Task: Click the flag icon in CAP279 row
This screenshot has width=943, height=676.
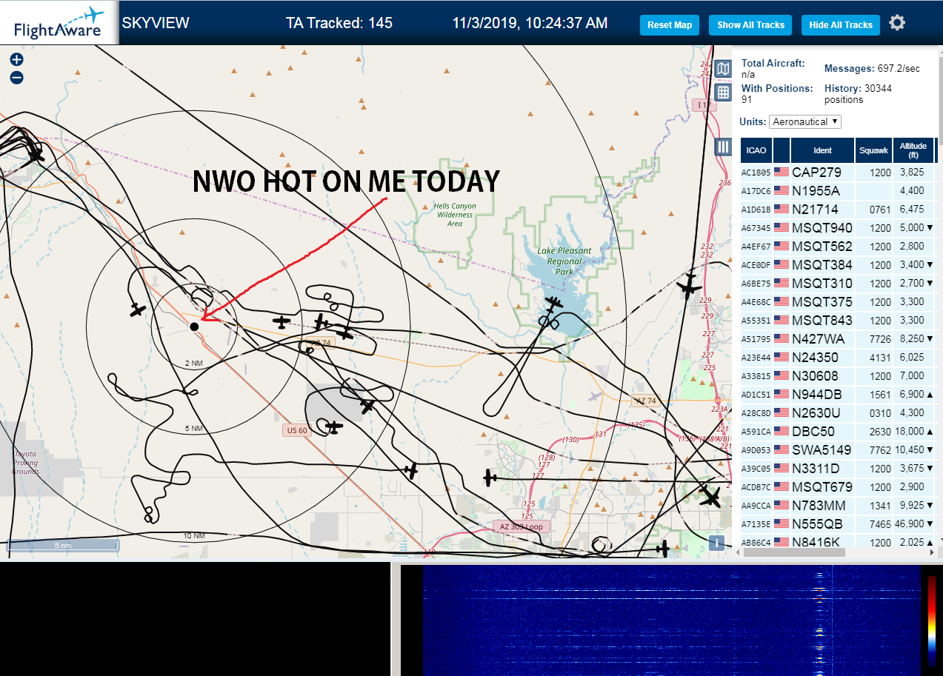Action: pos(782,172)
